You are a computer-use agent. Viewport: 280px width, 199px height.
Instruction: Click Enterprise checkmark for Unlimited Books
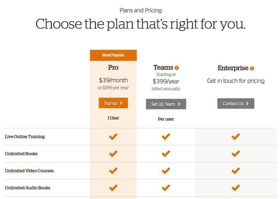click(x=236, y=154)
